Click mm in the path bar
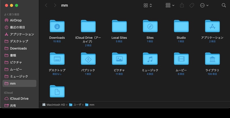This screenshot has width=230, height=118. tap(90, 105)
